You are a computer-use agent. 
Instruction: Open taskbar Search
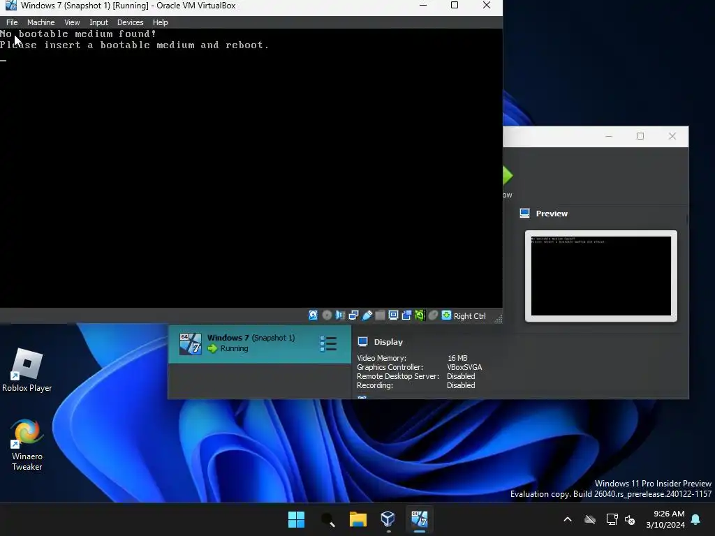pyautogui.click(x=327, y=519)
